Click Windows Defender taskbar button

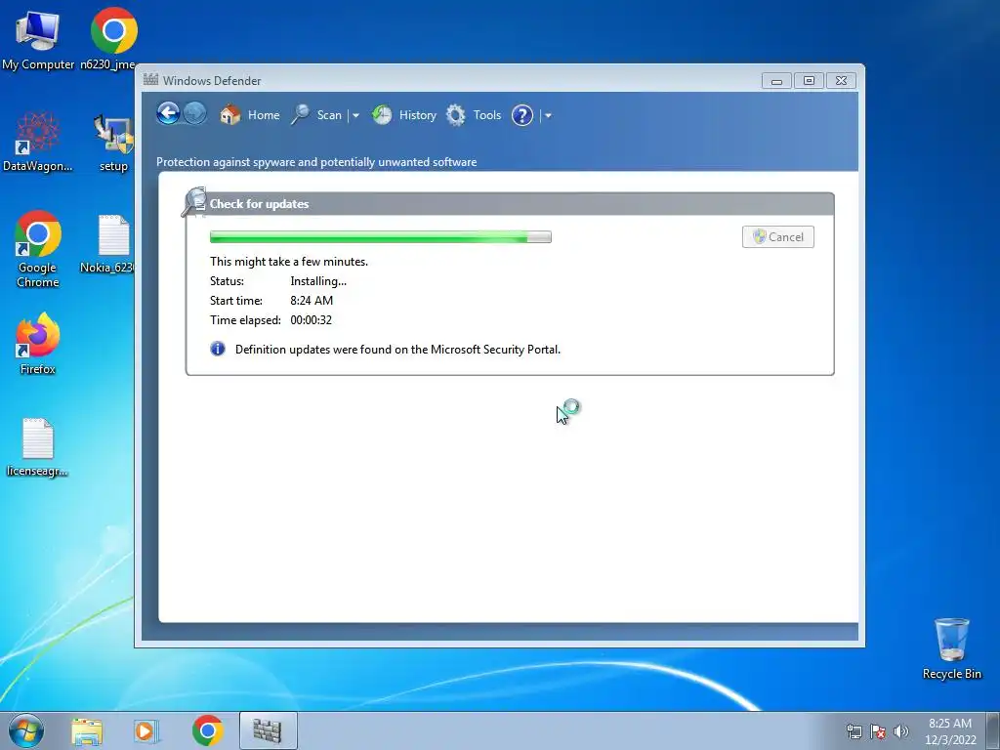[x=268, y=730]
